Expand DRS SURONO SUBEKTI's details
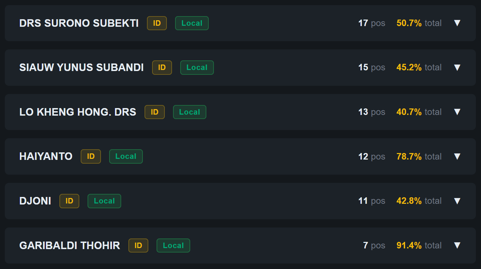Screen dimensions: 481x269 tap(457, 23)
